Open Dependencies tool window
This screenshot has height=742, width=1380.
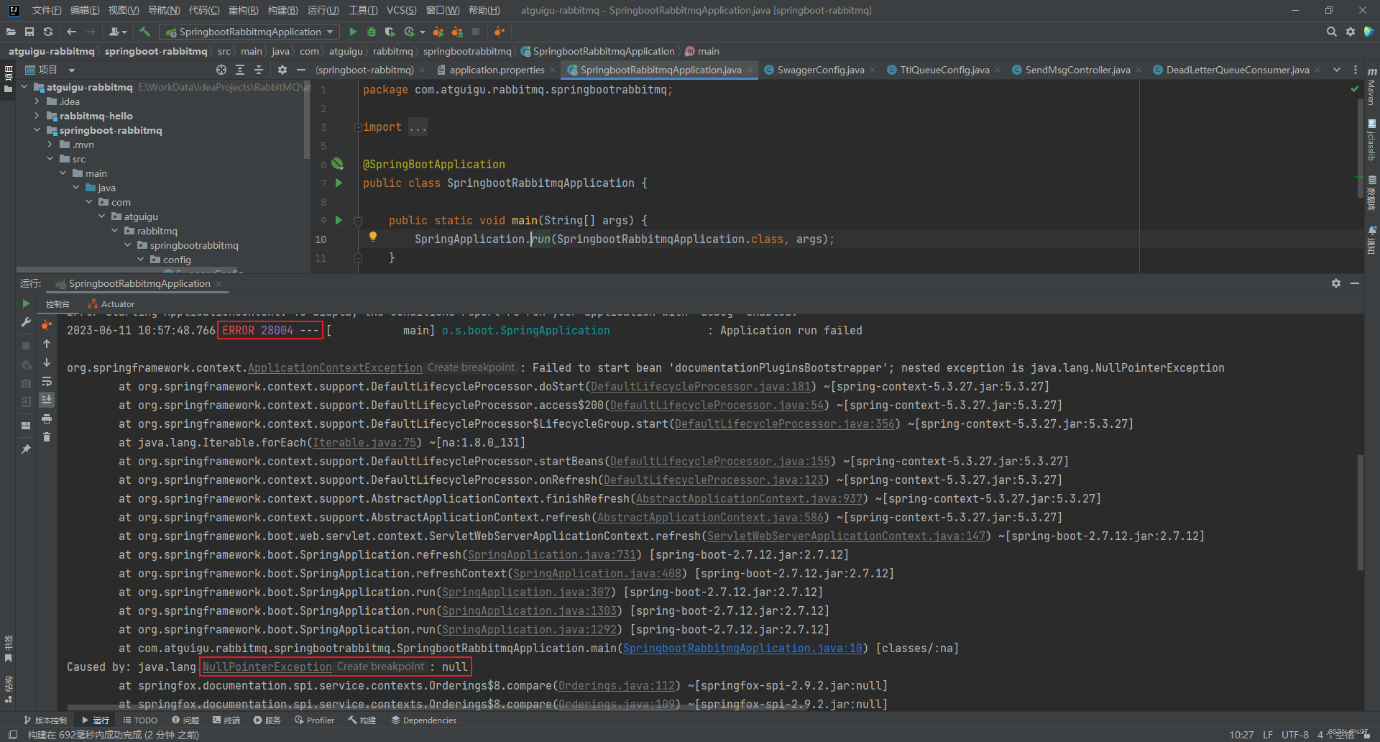click(423, 720)
